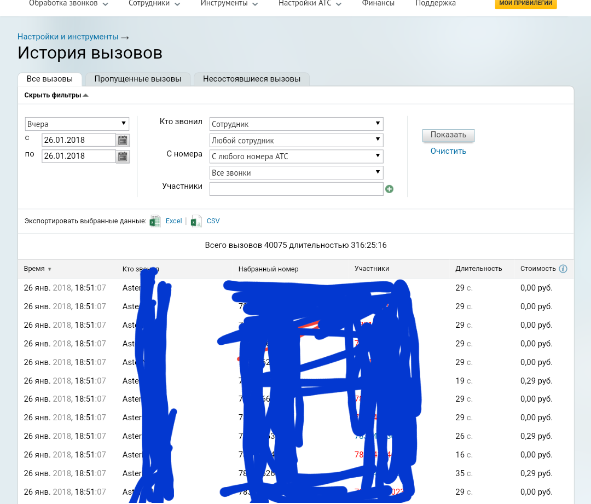591x504 pixels.
Task: Open calendar picker for start date
Action: (x=123, y=140)
